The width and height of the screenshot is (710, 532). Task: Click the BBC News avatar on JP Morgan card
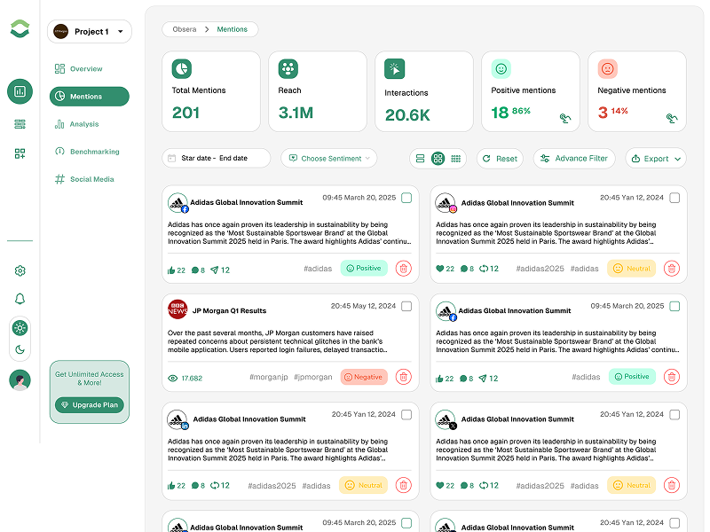pyautogui.click(x=177, y=309)
